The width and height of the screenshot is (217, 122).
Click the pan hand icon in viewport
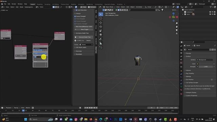click(x=177, y=27)
